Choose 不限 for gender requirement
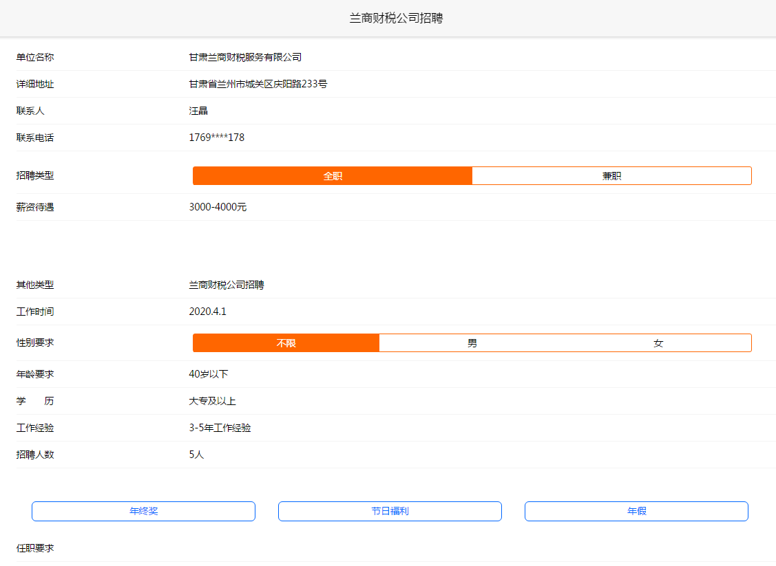This screenshot has width=776, height=566. click(286, 343)
